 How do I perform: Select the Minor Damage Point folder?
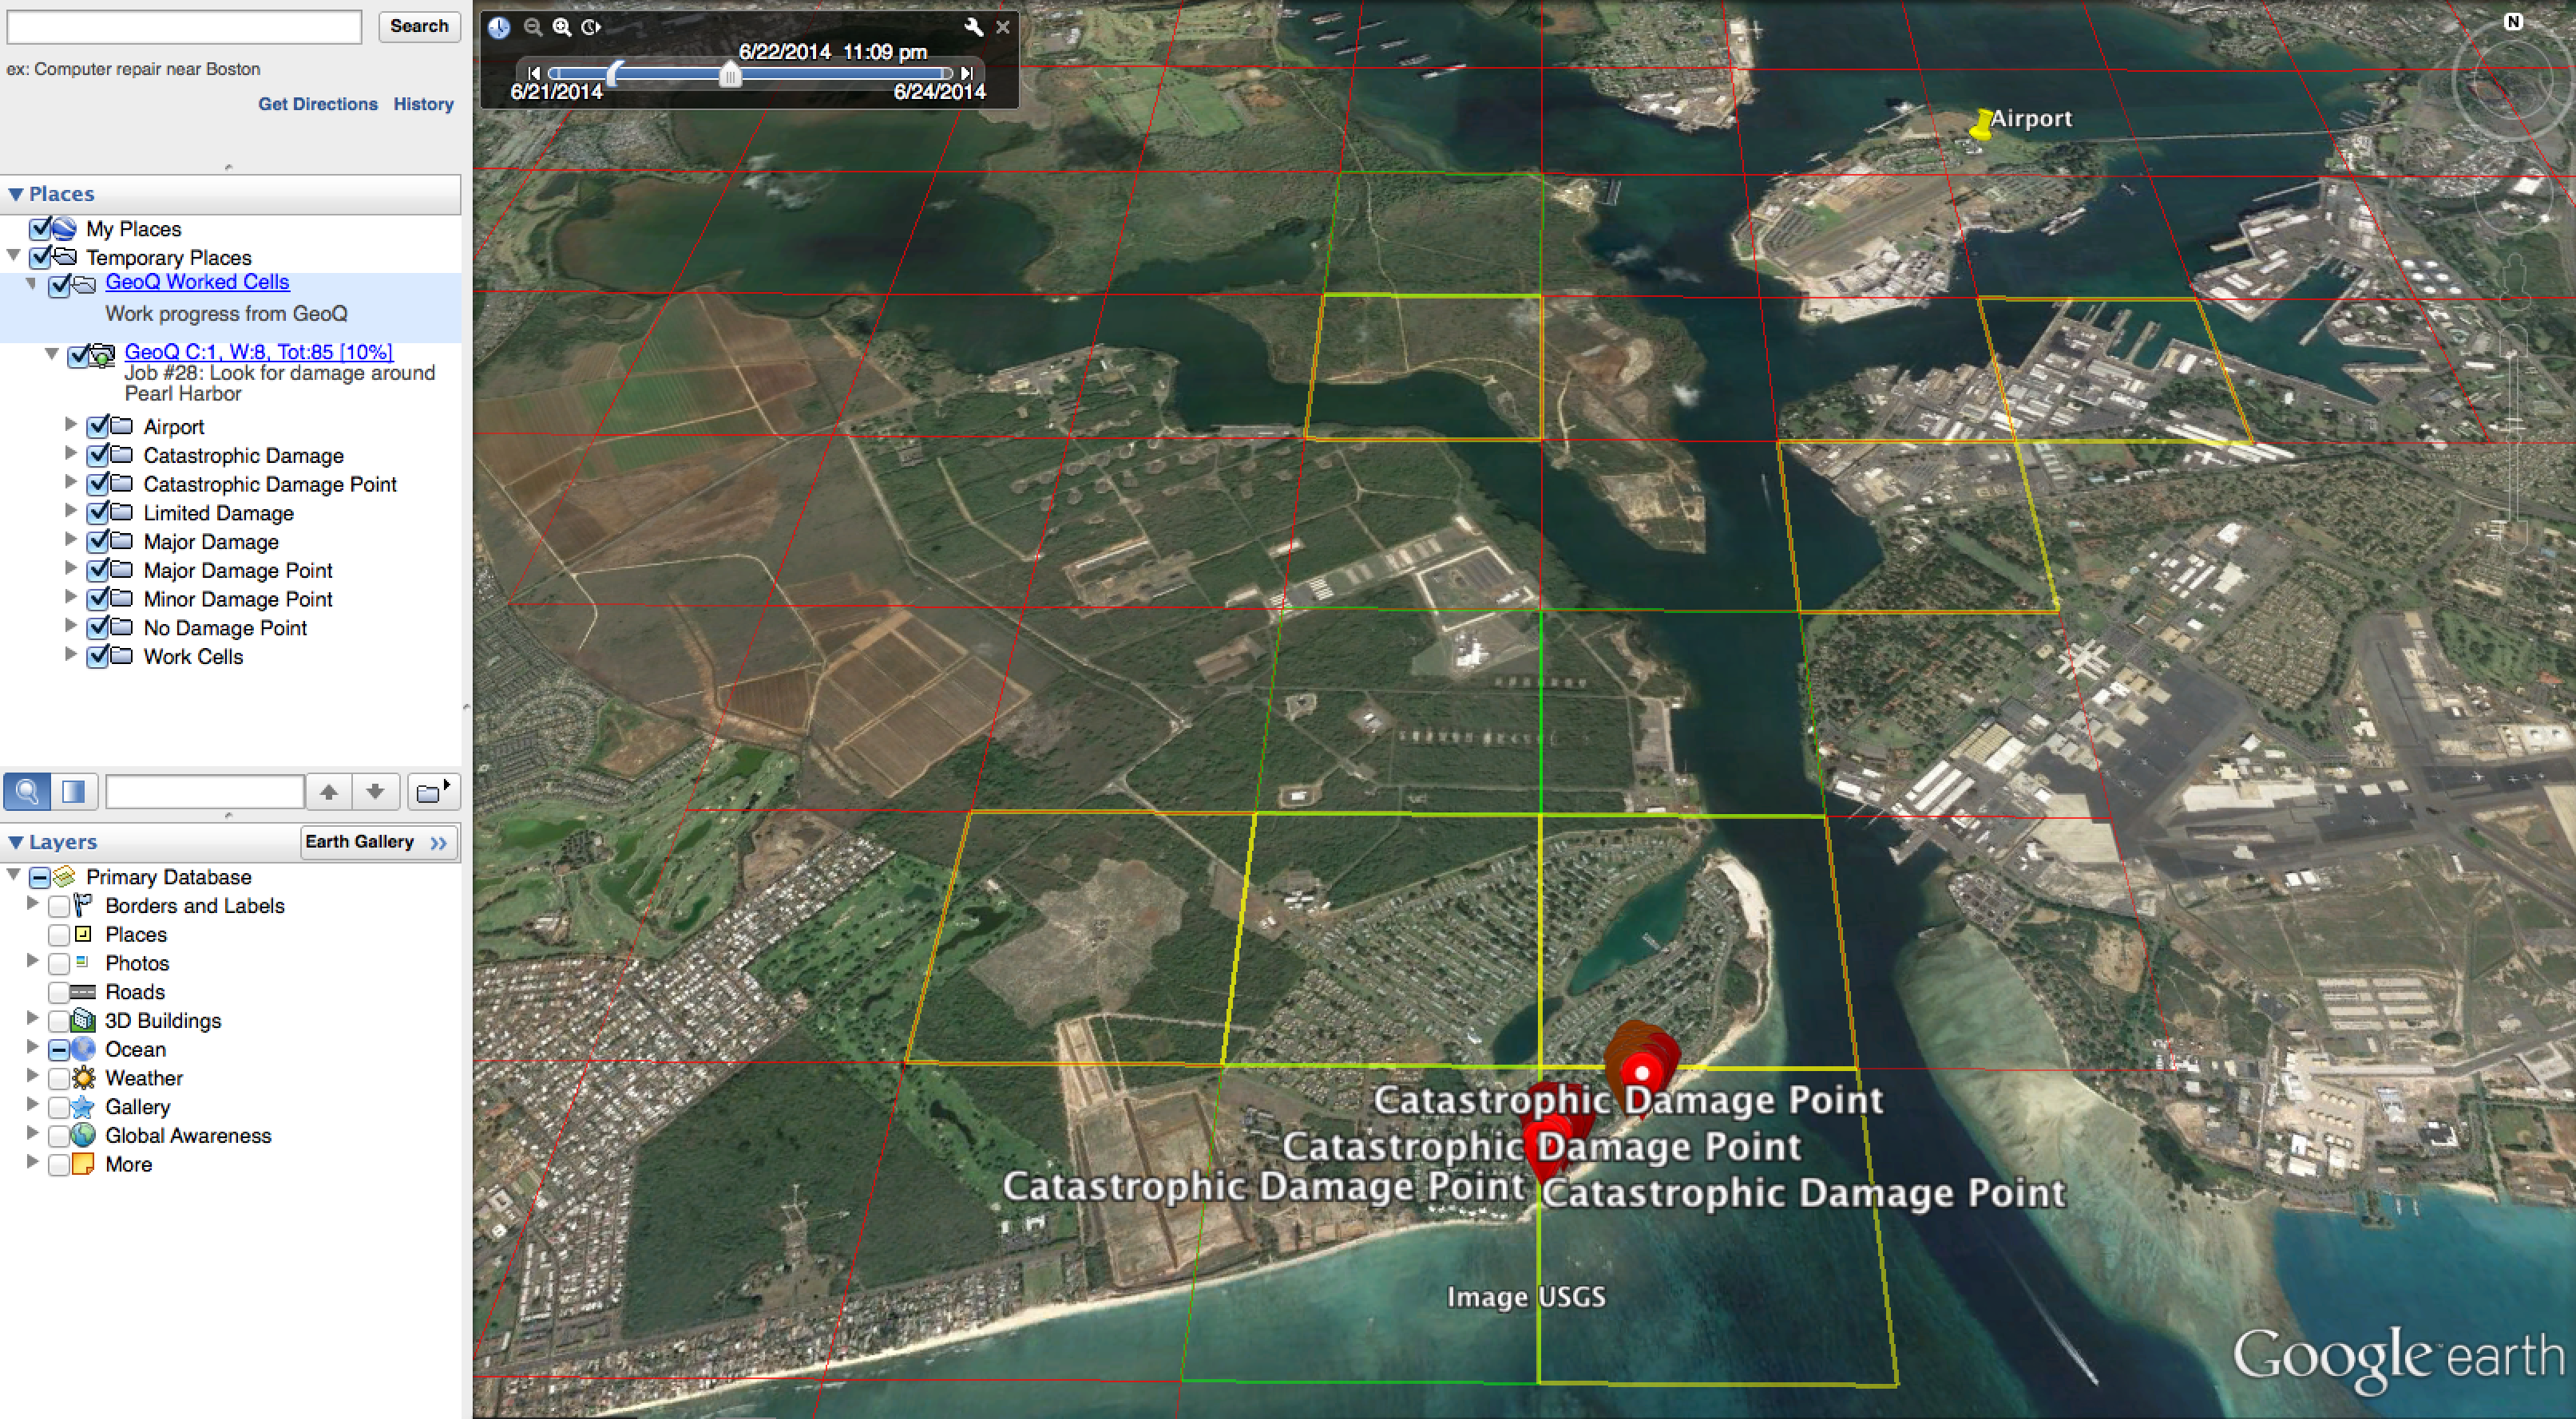238,599
